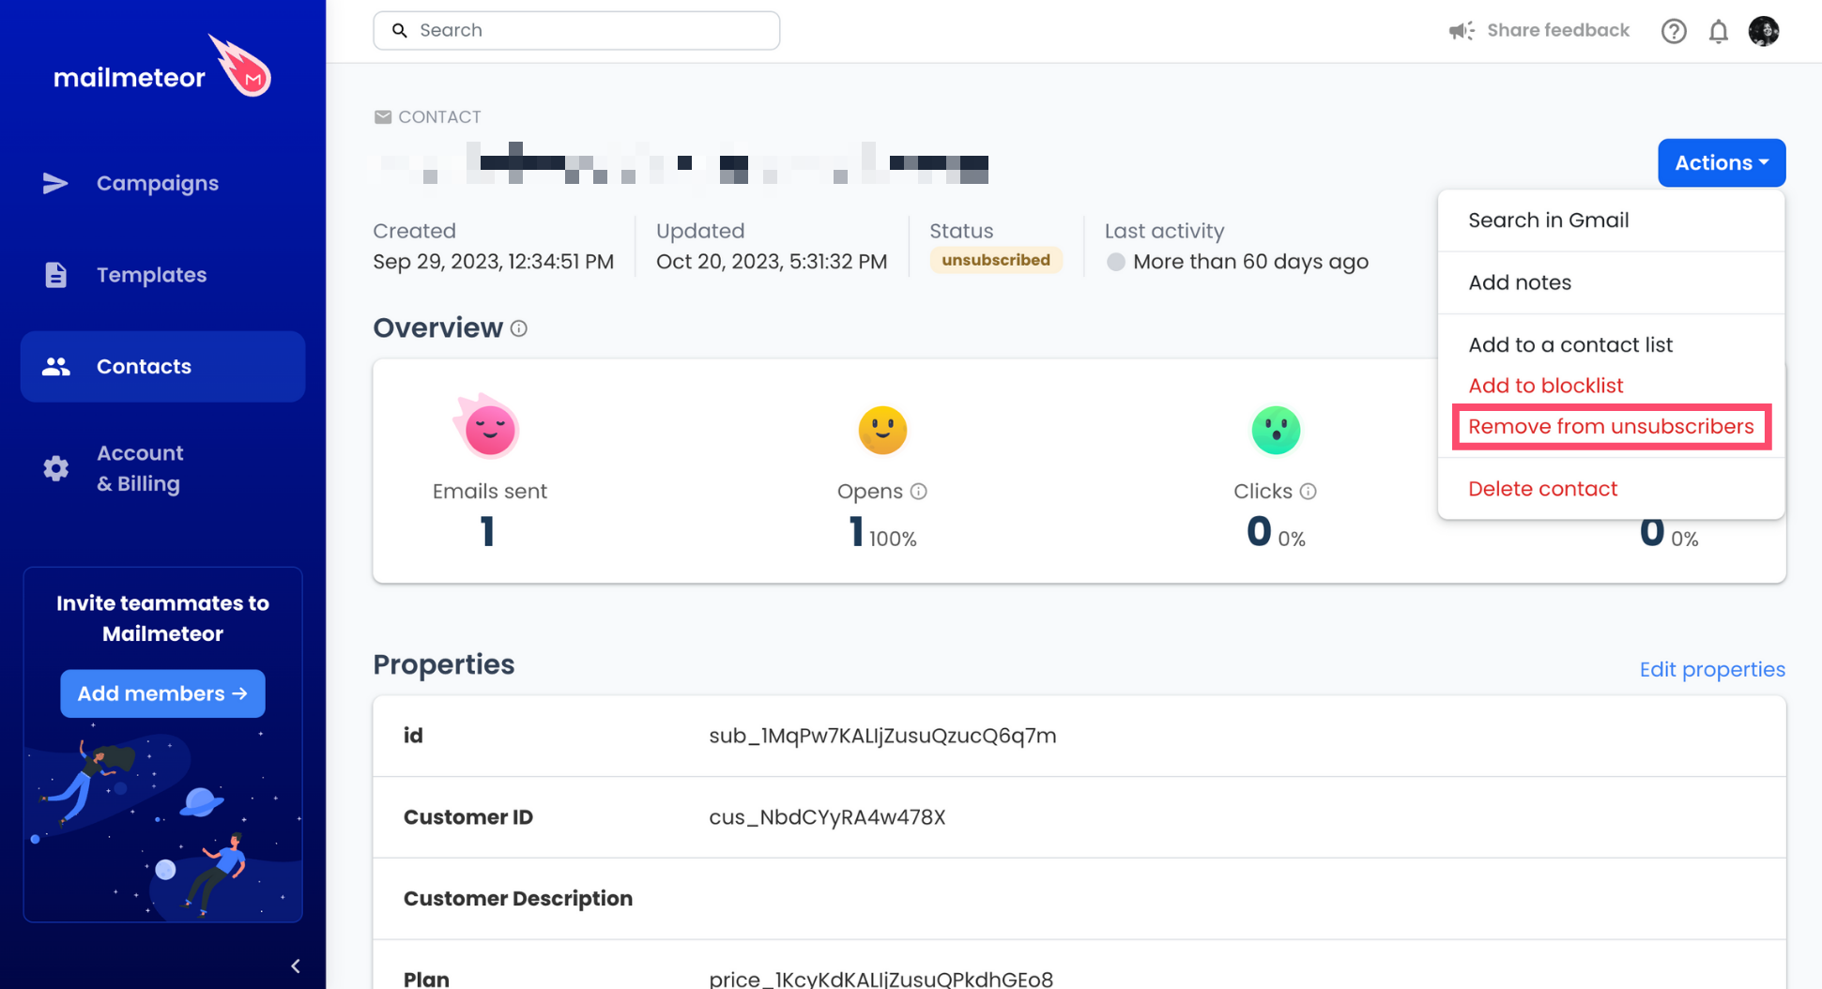
Task: Click the Customer Description row label
Action: coord(518,899)
